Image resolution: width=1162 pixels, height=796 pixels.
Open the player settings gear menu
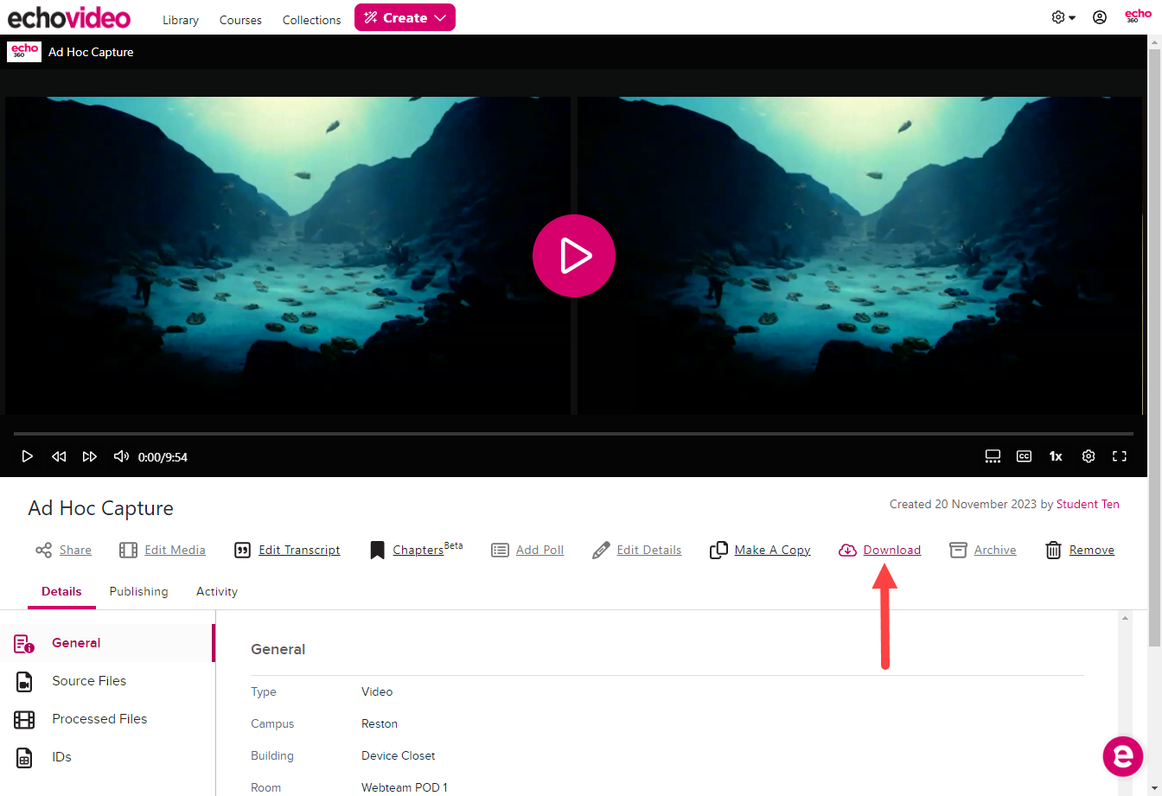(1088, 456)
